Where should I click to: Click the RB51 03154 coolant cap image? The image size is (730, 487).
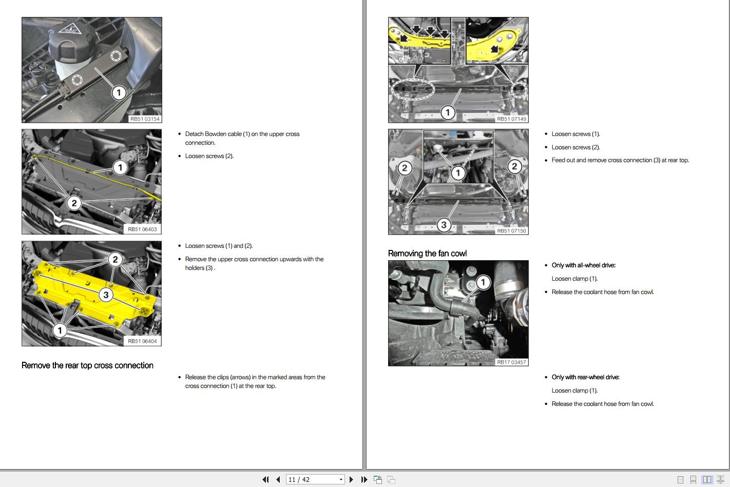pos(92,70)
